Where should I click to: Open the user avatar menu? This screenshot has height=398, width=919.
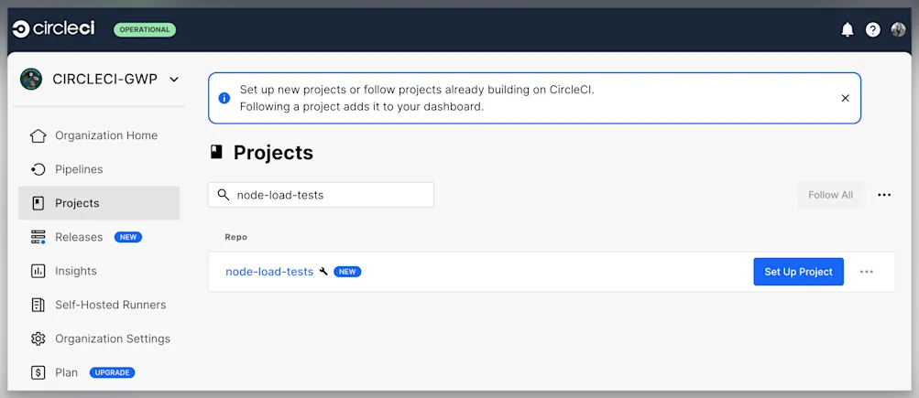pyautogui.click(x=899, y=29)
